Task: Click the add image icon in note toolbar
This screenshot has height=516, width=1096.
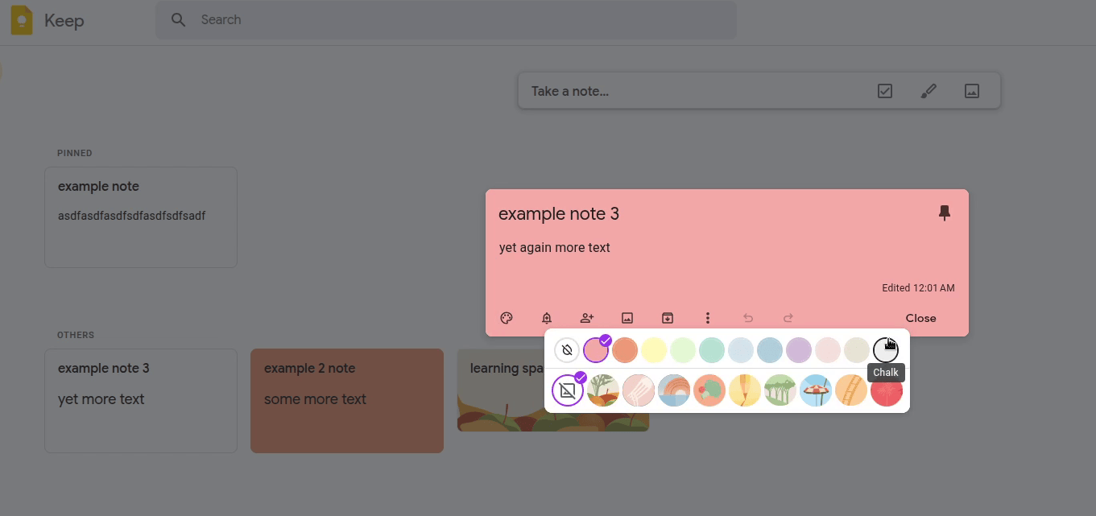Action: 627,318
